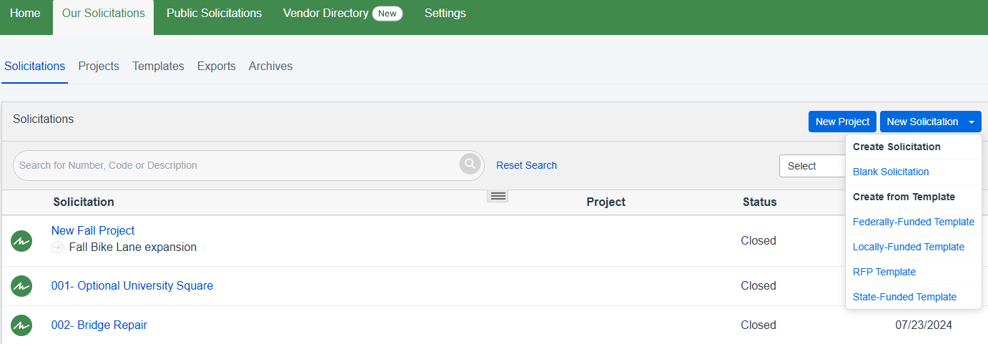Expand the New Solicitation dropdown arrow
Screen dimensions: 988x344
pos(972,122)
